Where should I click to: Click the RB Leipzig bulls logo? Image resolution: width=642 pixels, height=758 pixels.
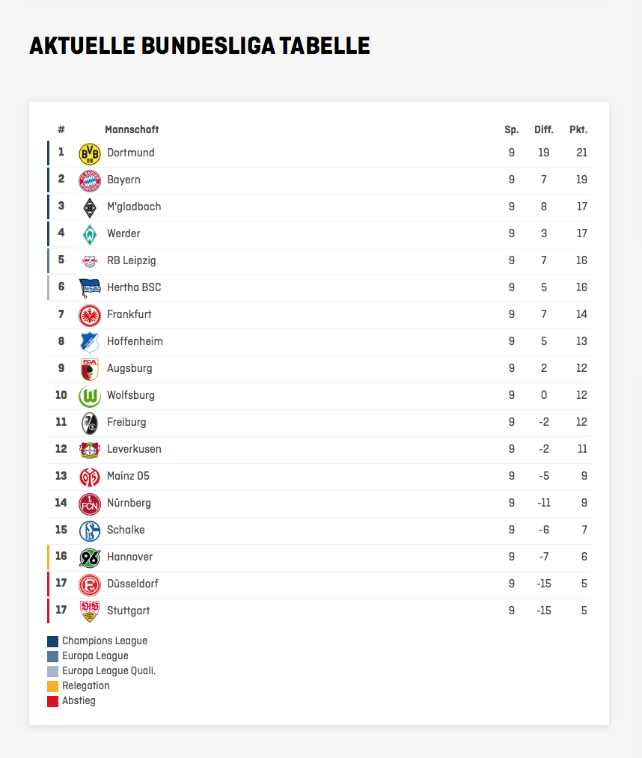click(x=90, y=261)
